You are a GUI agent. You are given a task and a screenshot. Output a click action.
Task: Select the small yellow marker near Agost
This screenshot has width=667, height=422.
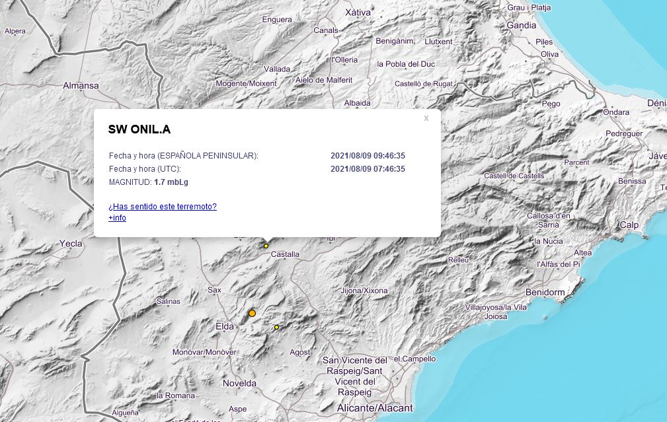pyautogui.click(x=276, y=327)
